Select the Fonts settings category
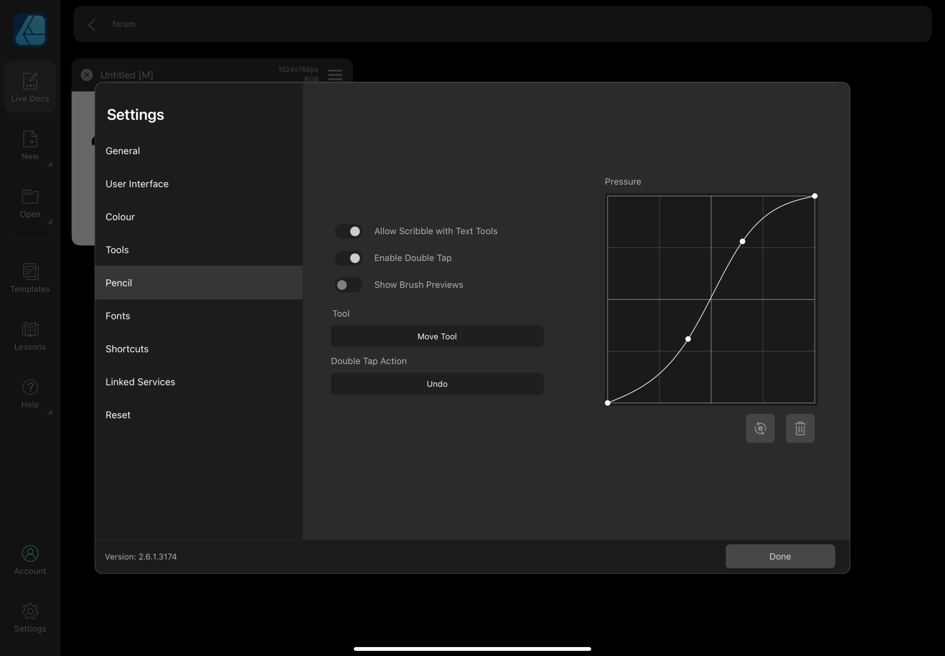Screen dimensions: 945x656 pos(199,316)
